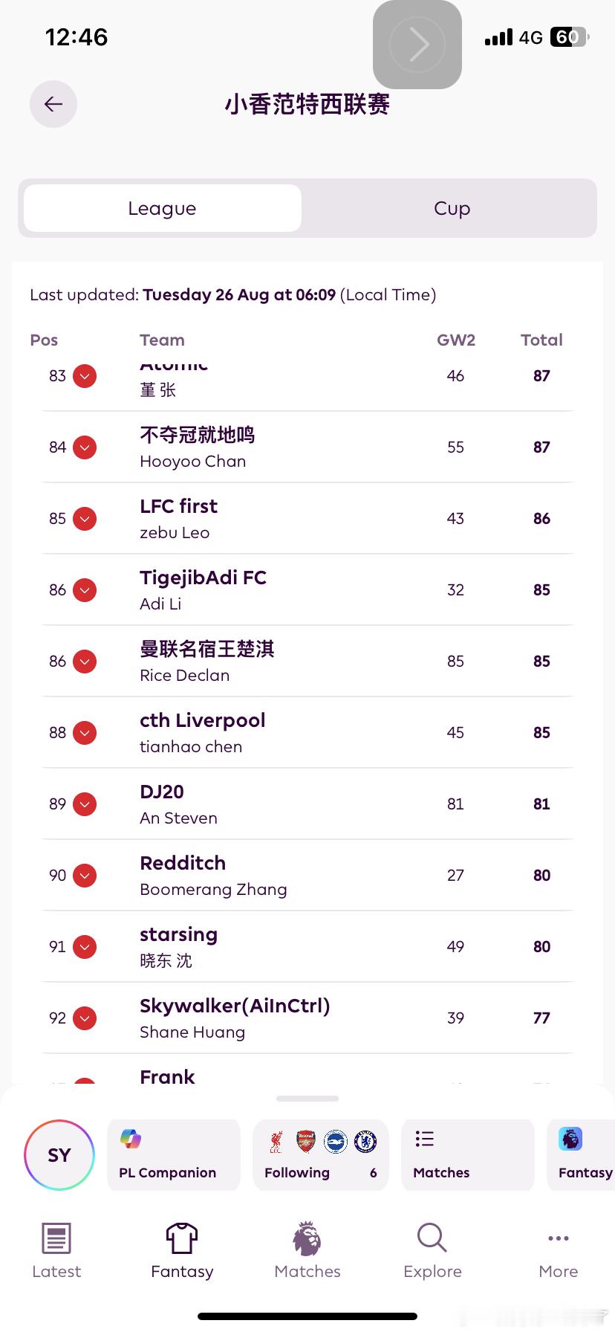This screenshot has height=1332, width=615.
Task: Open the Following clubs card
Action: [321, 1155]
